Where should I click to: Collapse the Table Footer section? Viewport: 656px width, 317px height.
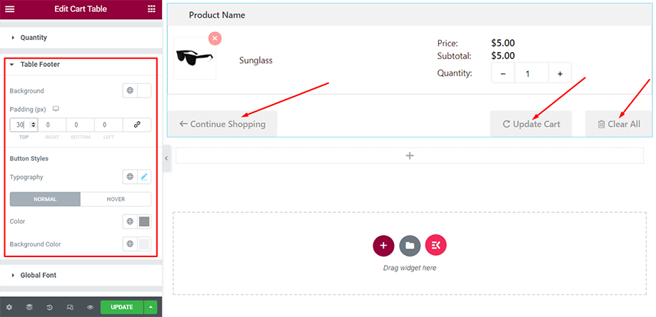[x=39, y=64]
